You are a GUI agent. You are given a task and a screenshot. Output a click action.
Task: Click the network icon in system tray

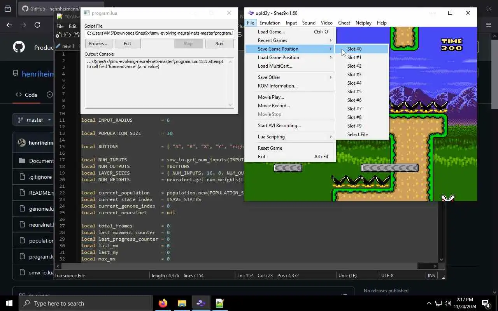click(x=438, y=303)
